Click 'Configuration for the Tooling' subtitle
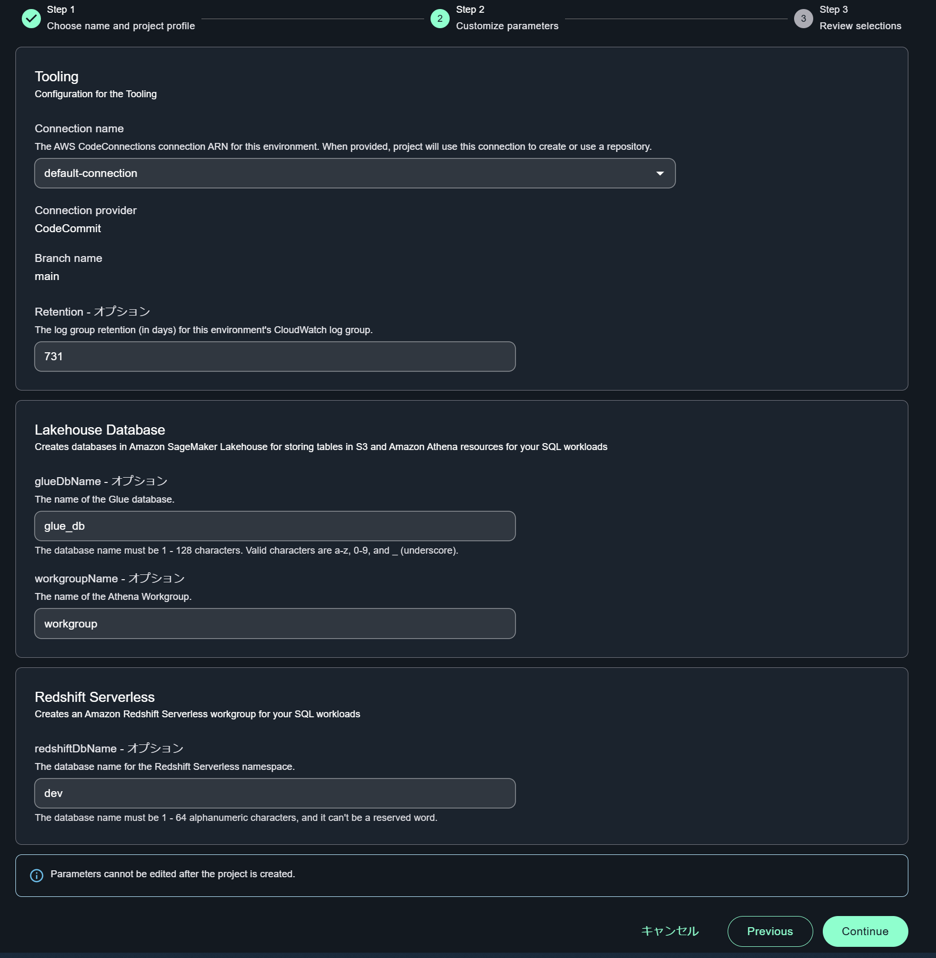Screen dimensions: 936x958 click(x=96, y=94)
